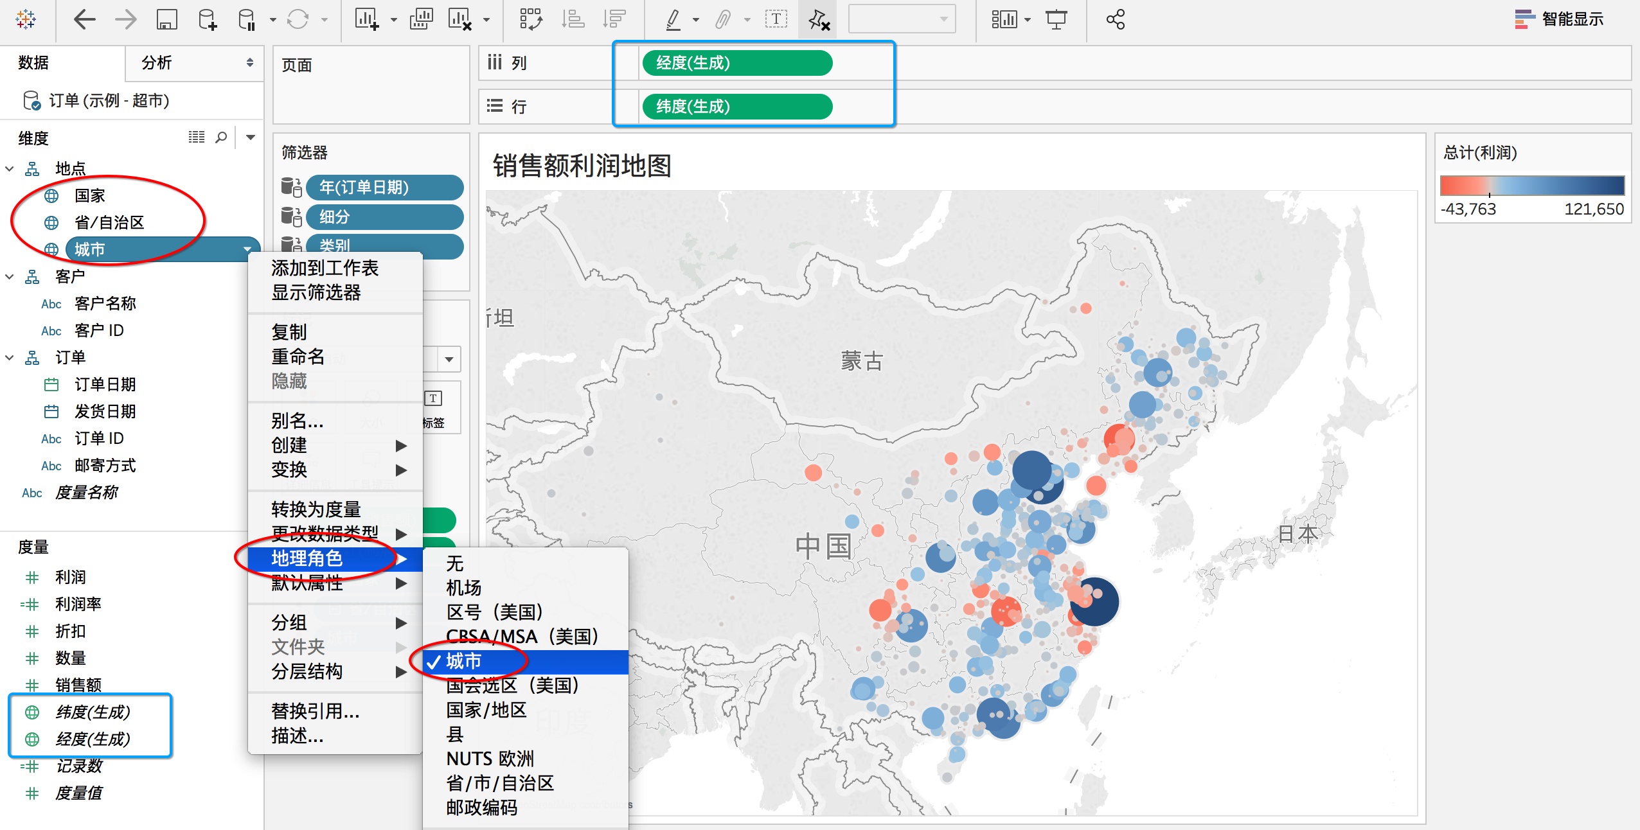Image resolution: width=1640 pixels, height=830 pixels.
Task: Open the 数据/分析 pane switcher arrows
Action: point(250,62)
